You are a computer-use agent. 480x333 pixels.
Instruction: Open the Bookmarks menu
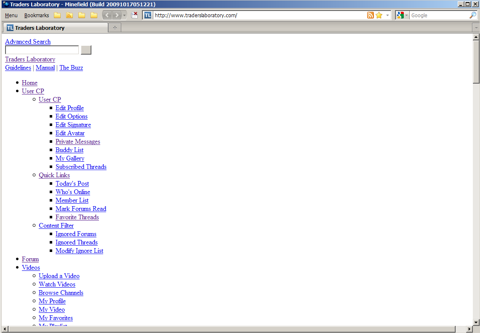pyautogui.click(x=37, y=15)
